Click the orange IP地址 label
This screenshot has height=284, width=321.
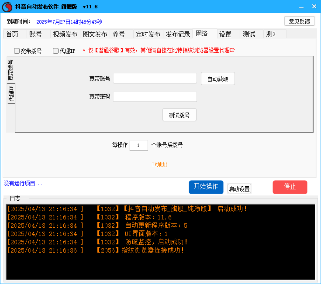click(x=159, y=165)
